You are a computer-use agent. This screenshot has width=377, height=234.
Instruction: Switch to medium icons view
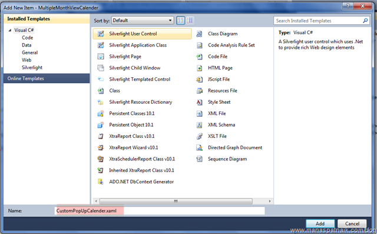pyautogui.click(x=181, y=21)
